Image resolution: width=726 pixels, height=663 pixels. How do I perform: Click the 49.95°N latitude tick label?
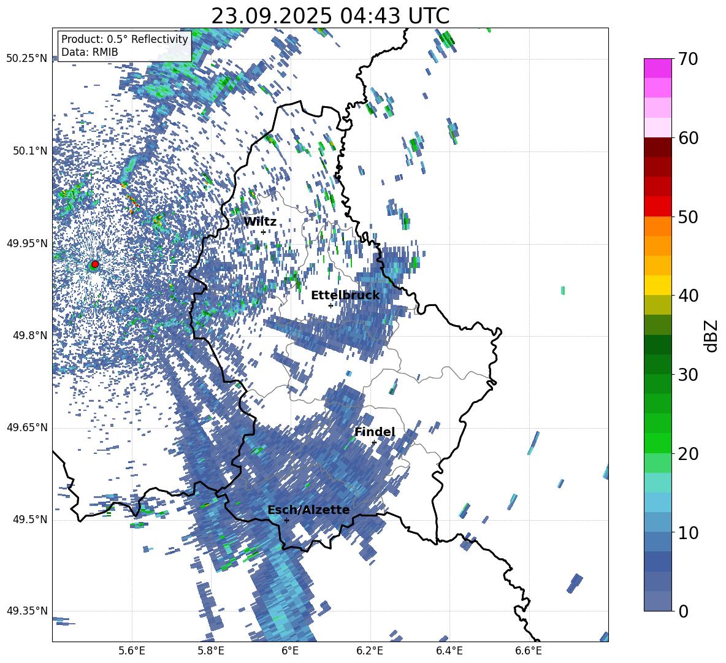(x=27, y=243)
